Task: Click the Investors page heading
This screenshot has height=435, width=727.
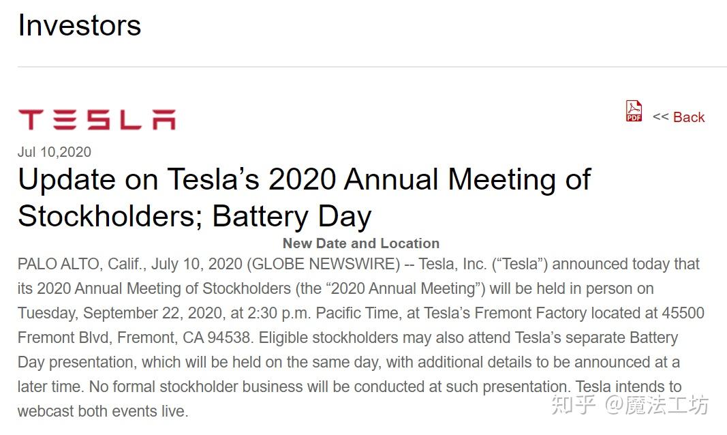Action: (79, 26)
